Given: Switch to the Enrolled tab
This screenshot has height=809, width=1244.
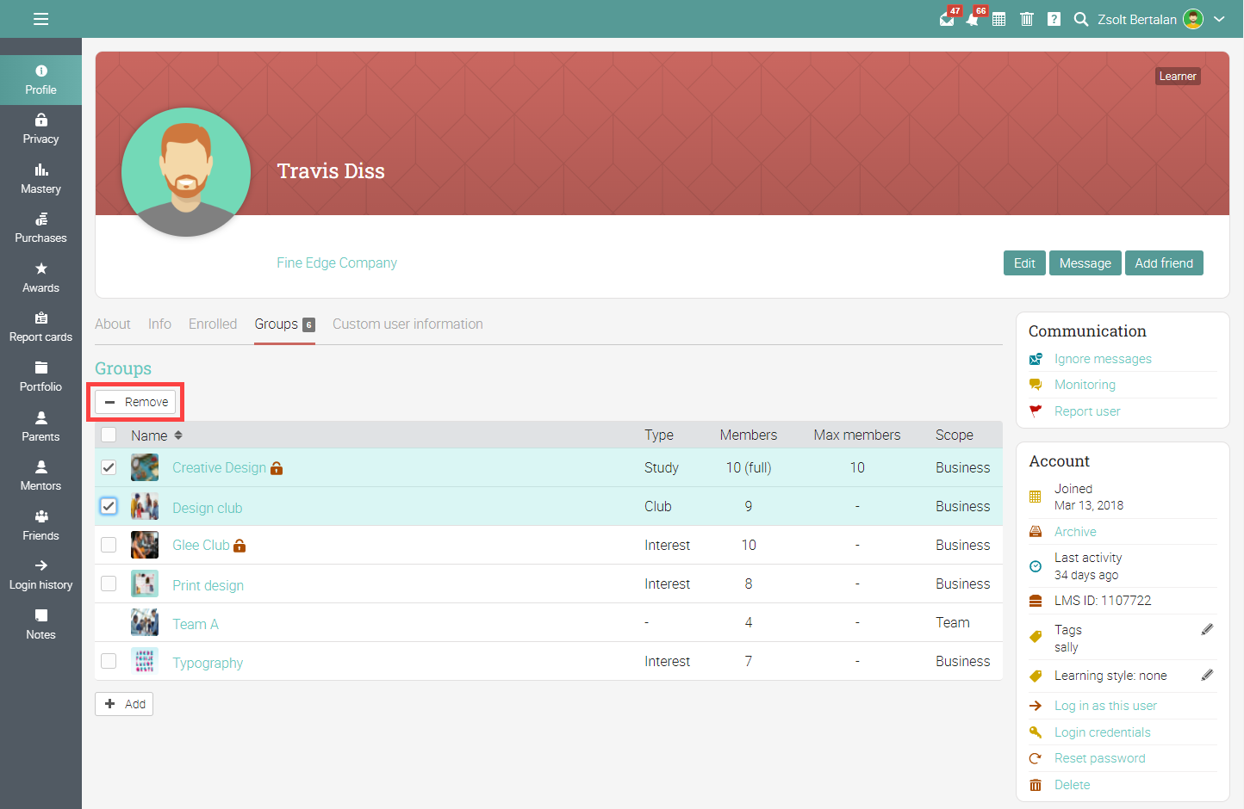Looking at the screenshot, I should pyautogui.click(x=213, y=324).
